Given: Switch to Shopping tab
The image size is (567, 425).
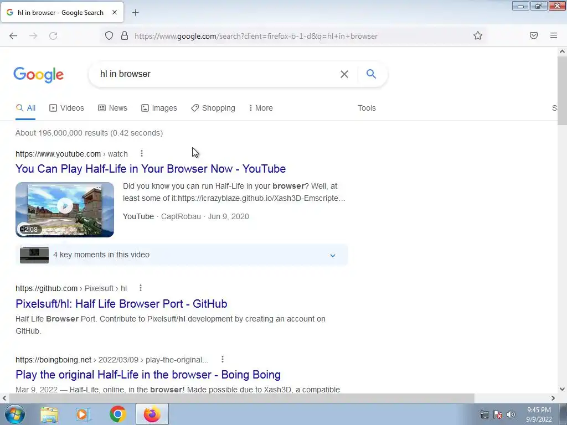Looking at the screenshot, I should click(213, 108).
